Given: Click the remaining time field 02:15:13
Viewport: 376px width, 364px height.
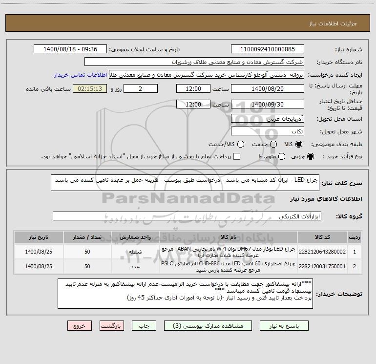Looking at the screenshot, I should pyautogui.click(x=90, y=88).
